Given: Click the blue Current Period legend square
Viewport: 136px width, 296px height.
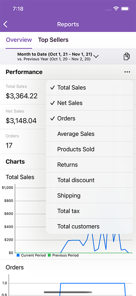Looking at the screenshot, I should pos(18,255).
